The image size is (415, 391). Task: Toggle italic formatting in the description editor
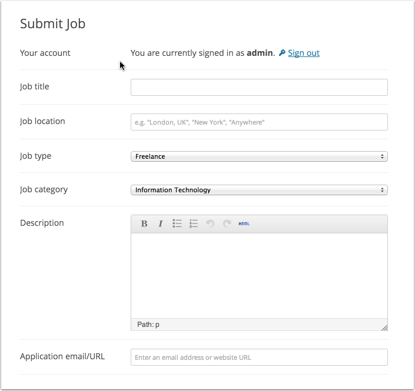point(160,224)
